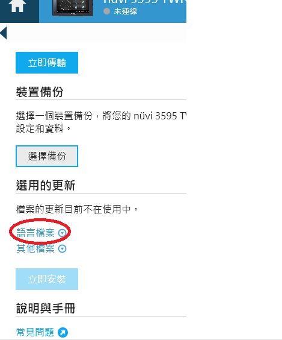Open the nüvi device thumbnail image
The height and width of the screenshot is (340, 282).
point(73,8)
